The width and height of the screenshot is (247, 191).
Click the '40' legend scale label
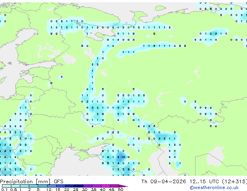tap(102, 189)
